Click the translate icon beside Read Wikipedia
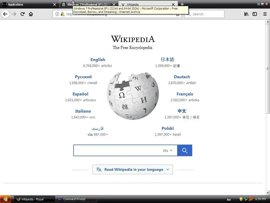 tap(99, 169)
